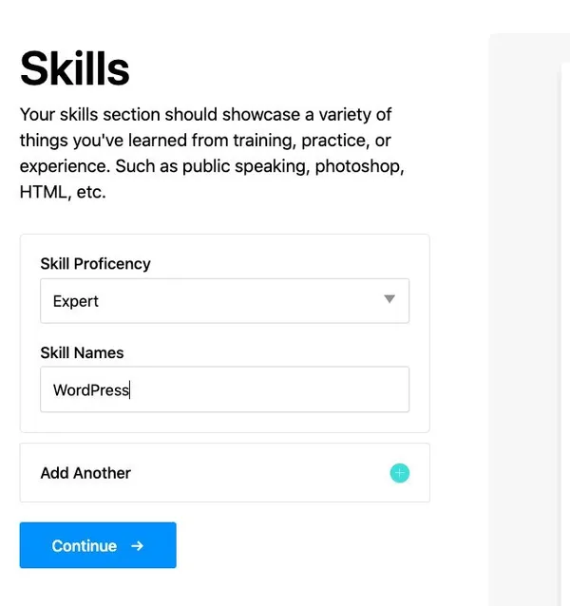Click the teal plus icon

pos(400,473)
